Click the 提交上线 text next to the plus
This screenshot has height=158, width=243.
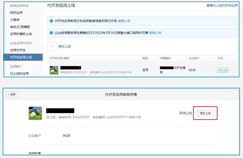(64, 46)
